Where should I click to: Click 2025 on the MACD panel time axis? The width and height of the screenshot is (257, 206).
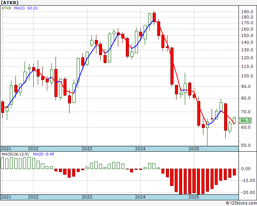click(194, 197)
